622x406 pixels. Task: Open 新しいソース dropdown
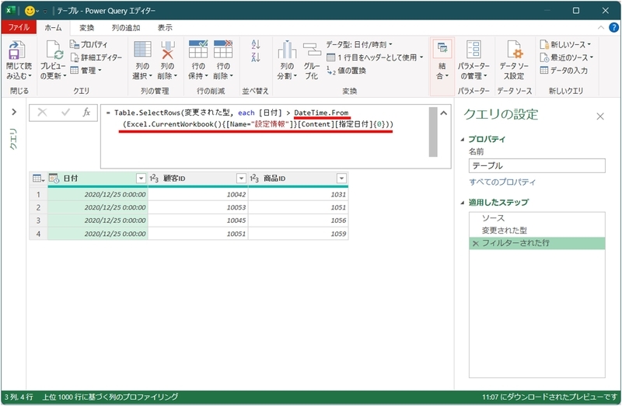pyautogui.click(x=565, y=44)
